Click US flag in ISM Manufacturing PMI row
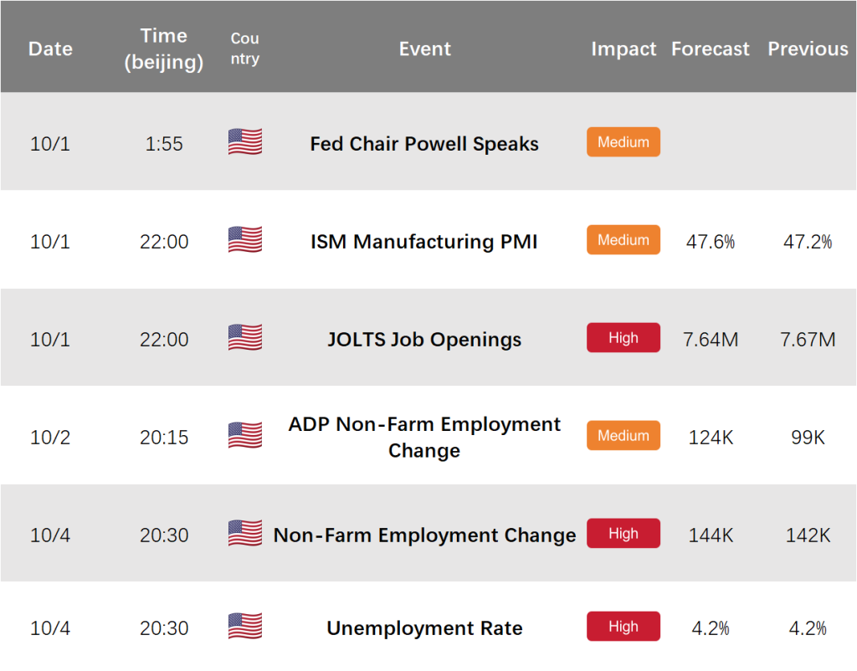Viewport: 857px width, 671px height. pyautogui.click(x=245, y=239)
